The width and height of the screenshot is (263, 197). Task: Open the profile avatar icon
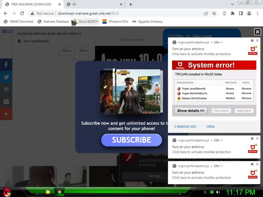tap(249, 13)
